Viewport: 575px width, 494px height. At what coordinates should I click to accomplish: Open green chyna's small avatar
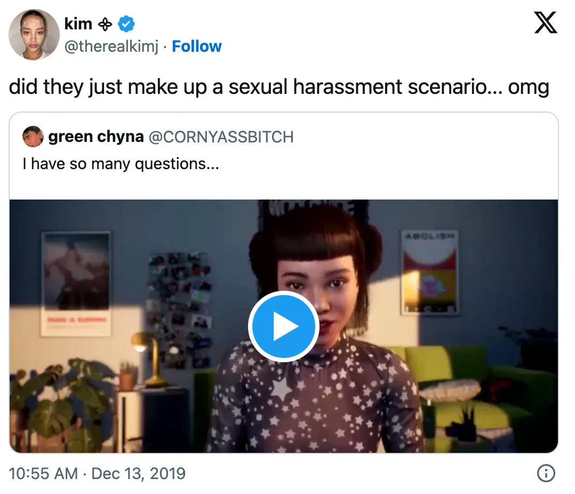33,137
